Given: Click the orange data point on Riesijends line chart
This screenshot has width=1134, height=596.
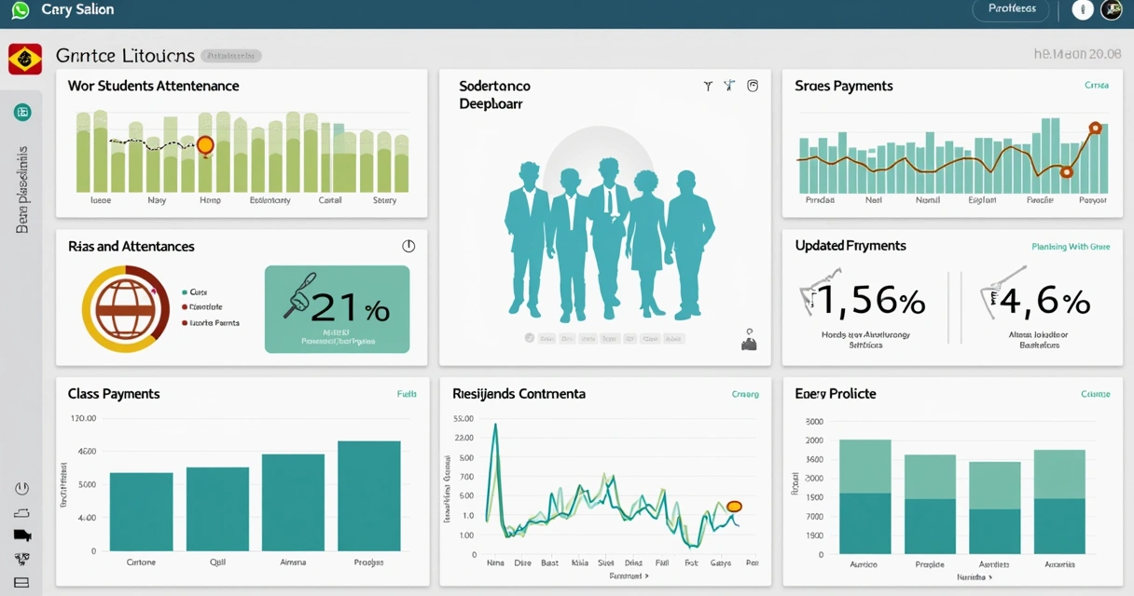Looking at the screenshot, I should [734, 507].
